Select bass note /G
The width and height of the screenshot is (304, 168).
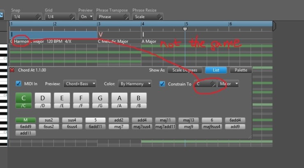[x=100, y=106]
